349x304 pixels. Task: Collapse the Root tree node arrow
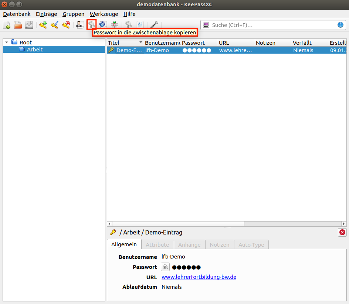tap(7, 43)
